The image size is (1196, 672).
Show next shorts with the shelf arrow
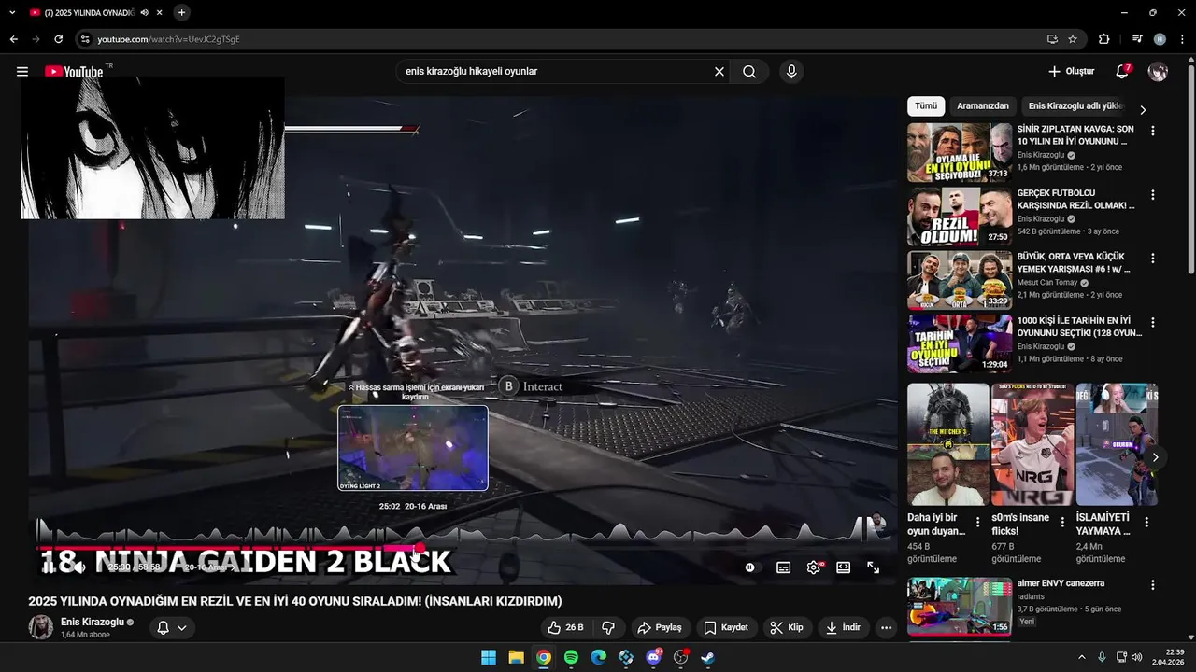pyautogui.click(x=1156, y=457)
